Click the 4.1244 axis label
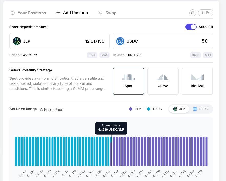The width and height of the screenshot is (226, 181). pos(115,173)
